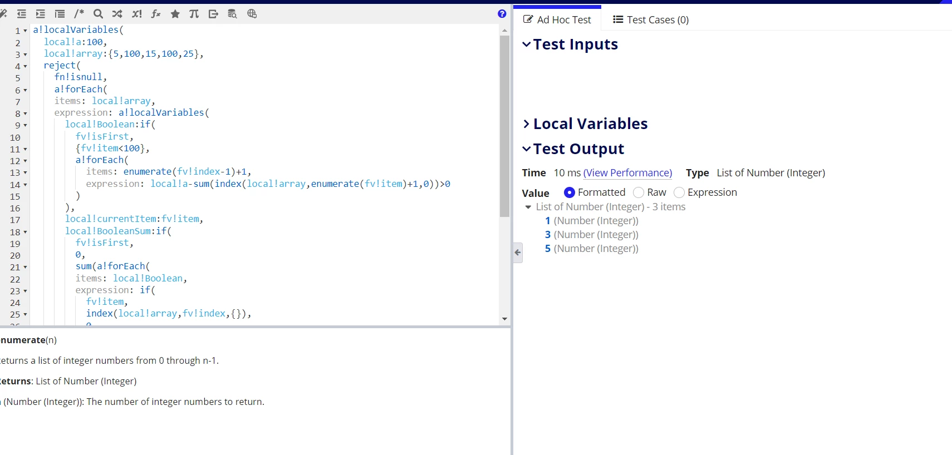Click the x! local variable icon
This screenshot has height=455, width=952.
click(x=136, y=14)
